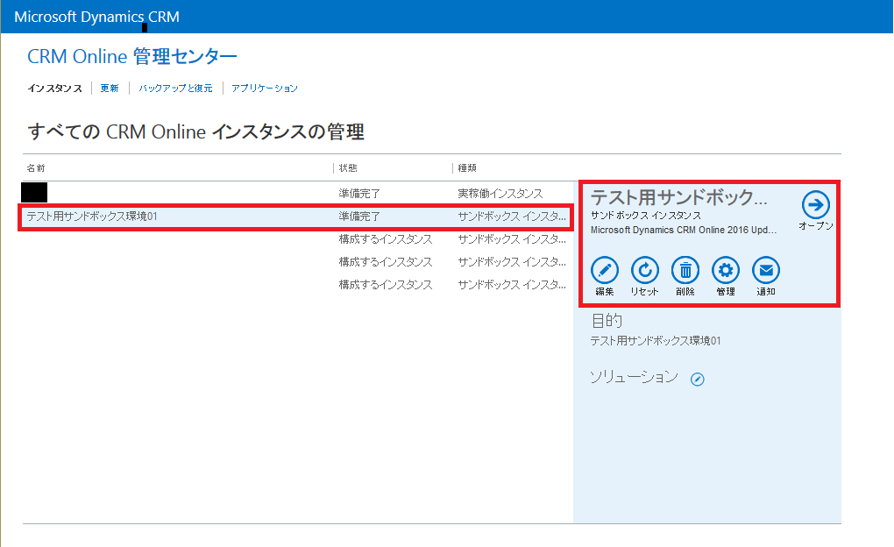Click the オープン (Open) arrow icon

click(816, 205)
